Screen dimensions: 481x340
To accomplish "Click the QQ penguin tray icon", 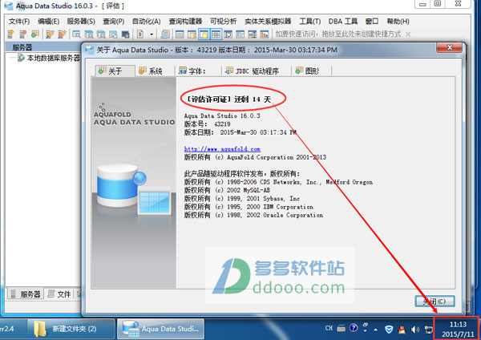I will [402, 330].
